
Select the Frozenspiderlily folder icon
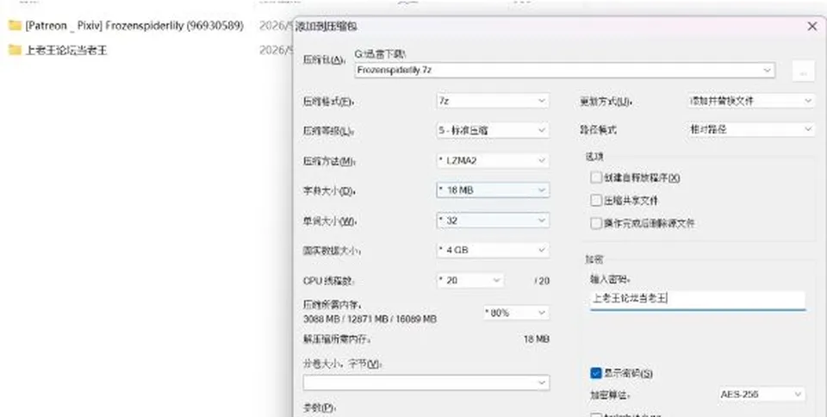pos(15,25)
